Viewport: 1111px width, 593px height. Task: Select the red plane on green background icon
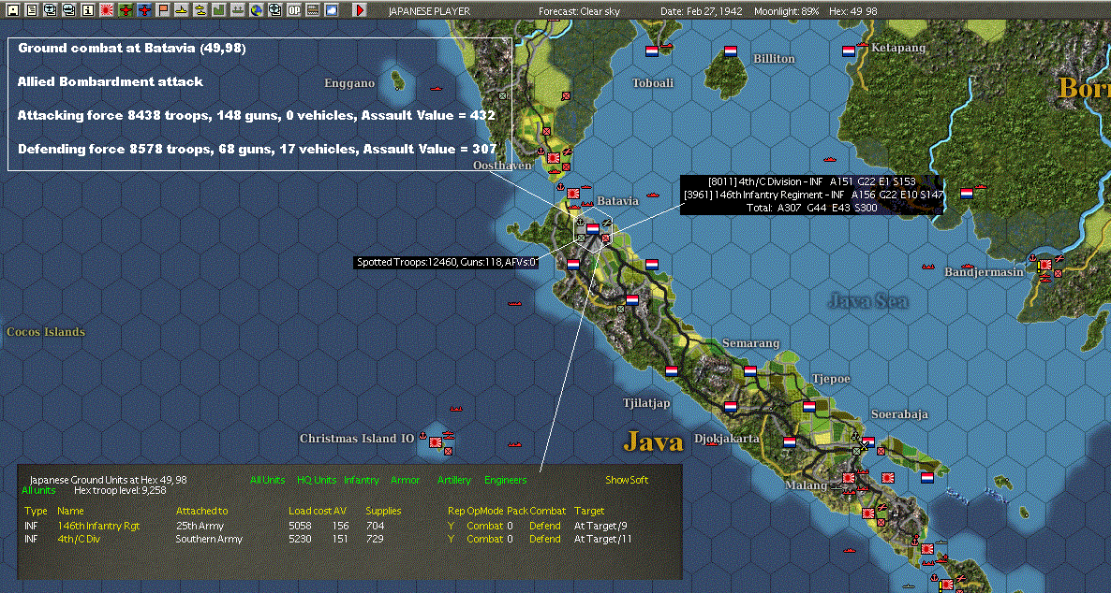coord(126,10)
